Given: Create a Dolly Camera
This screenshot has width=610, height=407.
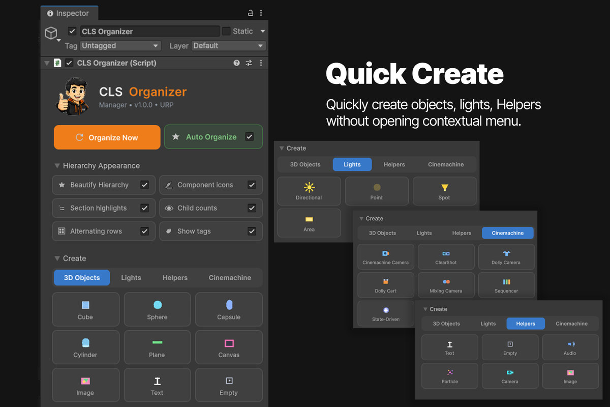Looking at the screenshot, I should [506, 256].
